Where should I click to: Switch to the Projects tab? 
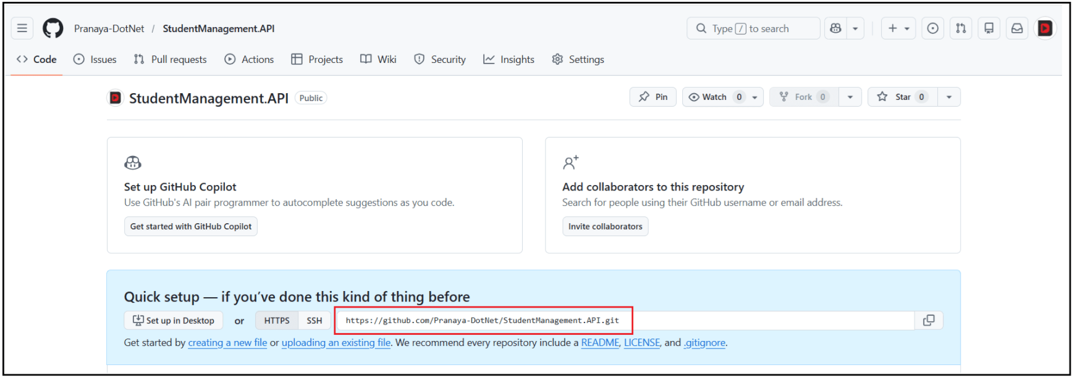[x=317, y=59]
